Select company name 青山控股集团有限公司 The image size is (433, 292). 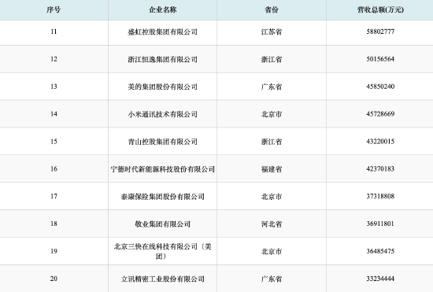coord(163,142)
